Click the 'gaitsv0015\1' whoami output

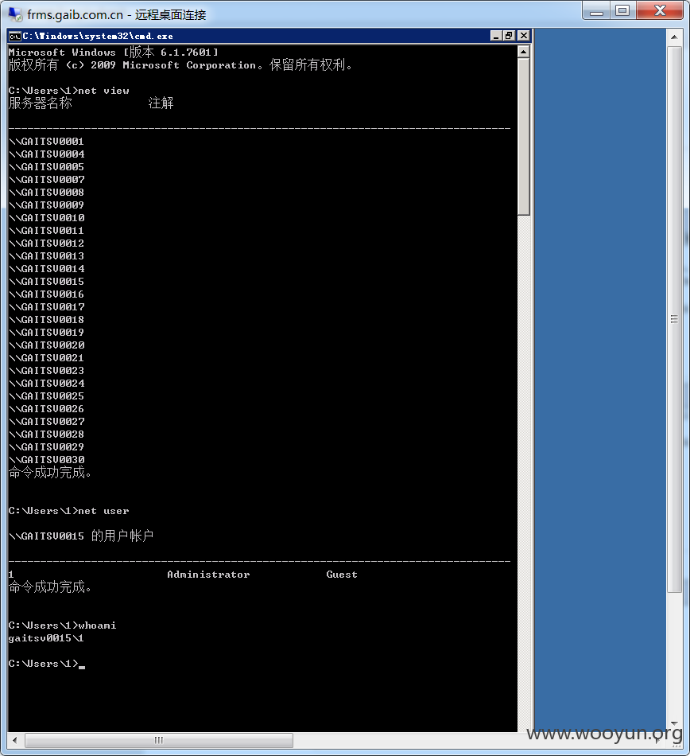tap(46, 638)
